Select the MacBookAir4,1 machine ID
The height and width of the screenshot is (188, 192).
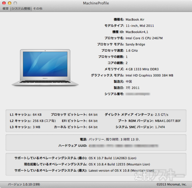pyautogui.click(x=137, y=32)
